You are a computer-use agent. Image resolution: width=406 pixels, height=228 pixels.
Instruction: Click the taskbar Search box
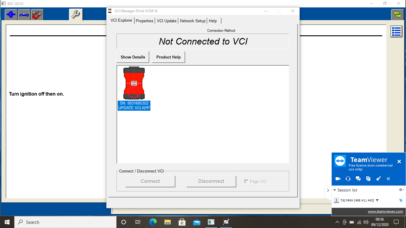pyautogui.click(x=65, y=222)
